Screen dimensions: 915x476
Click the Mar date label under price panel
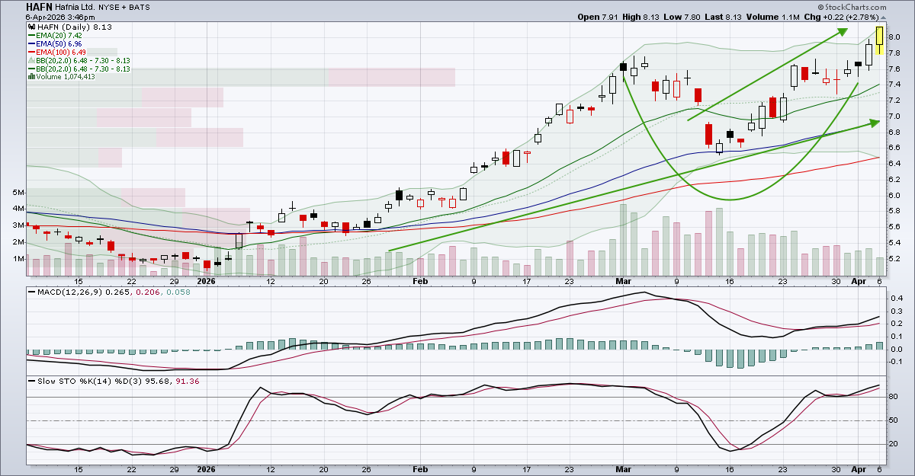624,281
